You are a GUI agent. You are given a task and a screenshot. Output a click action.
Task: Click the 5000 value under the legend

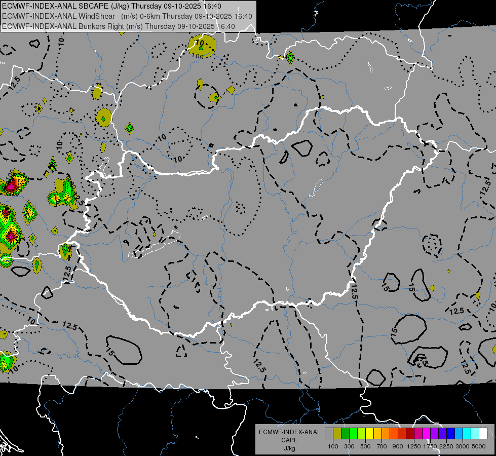(x=479, y=446)
